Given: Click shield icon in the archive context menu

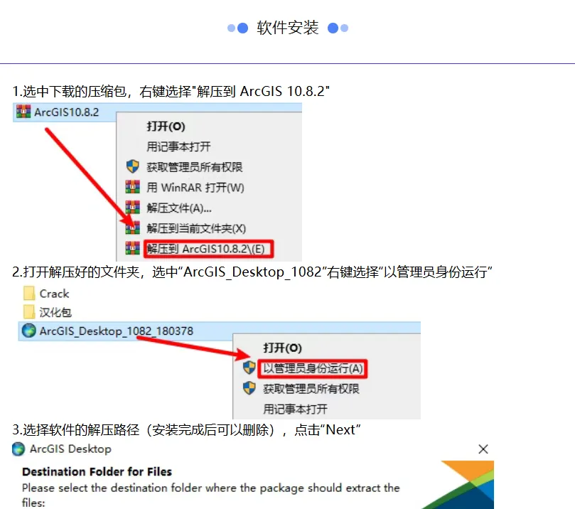Looking at the screenshot, I should (x=132, y=166).
